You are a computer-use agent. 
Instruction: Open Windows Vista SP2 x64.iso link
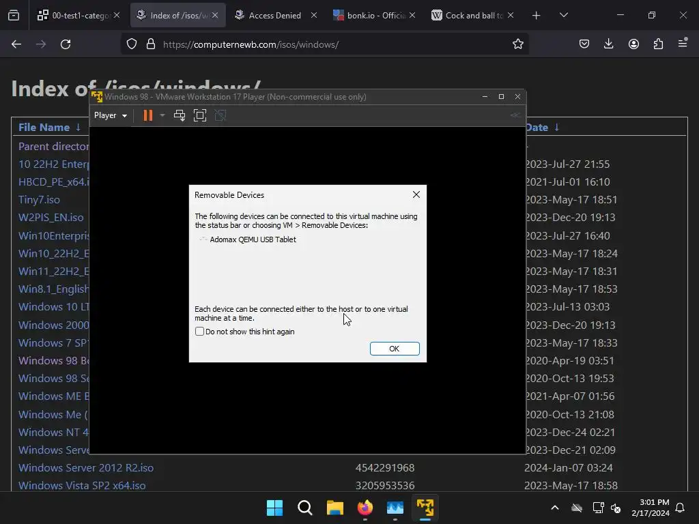point(82,486)
